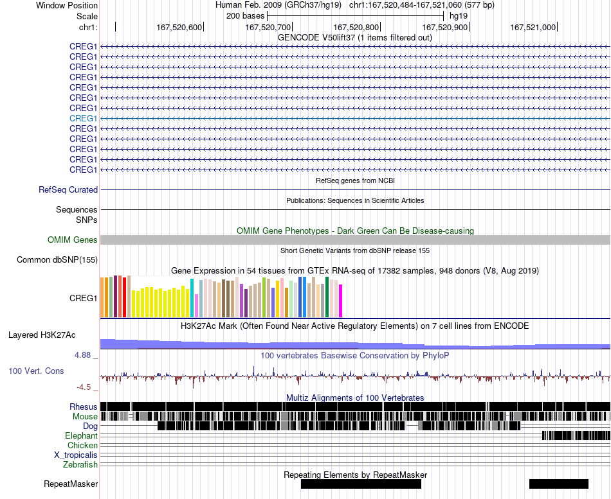Click the Elephant alignment block
The width and height of the screenshot is (611, 499).
[576, 435]
